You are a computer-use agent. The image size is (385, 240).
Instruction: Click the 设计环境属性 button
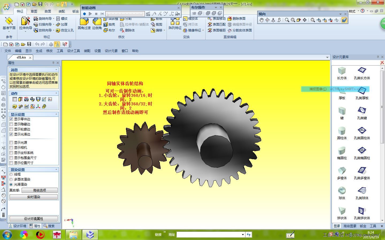[34, 219]
